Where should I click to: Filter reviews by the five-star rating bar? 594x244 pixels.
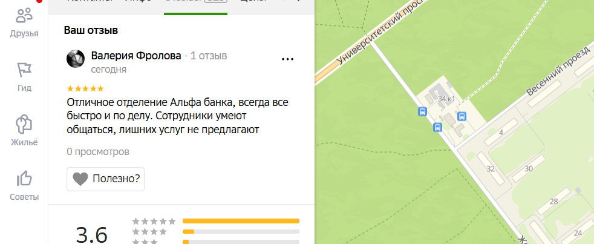(x=241, y=221)
